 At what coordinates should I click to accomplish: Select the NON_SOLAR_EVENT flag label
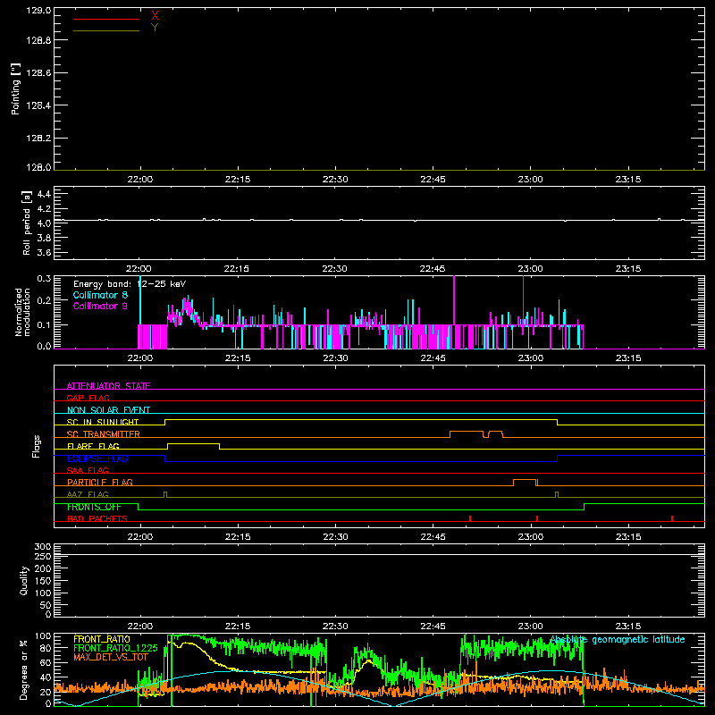[x=108, y=410]
